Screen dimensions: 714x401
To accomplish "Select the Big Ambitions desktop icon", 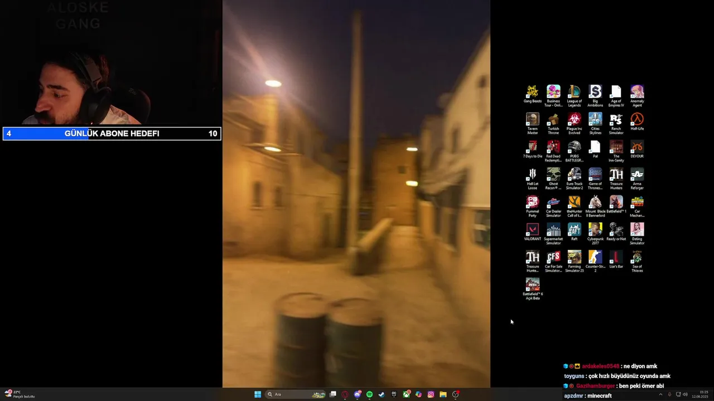I will (595, 96).
